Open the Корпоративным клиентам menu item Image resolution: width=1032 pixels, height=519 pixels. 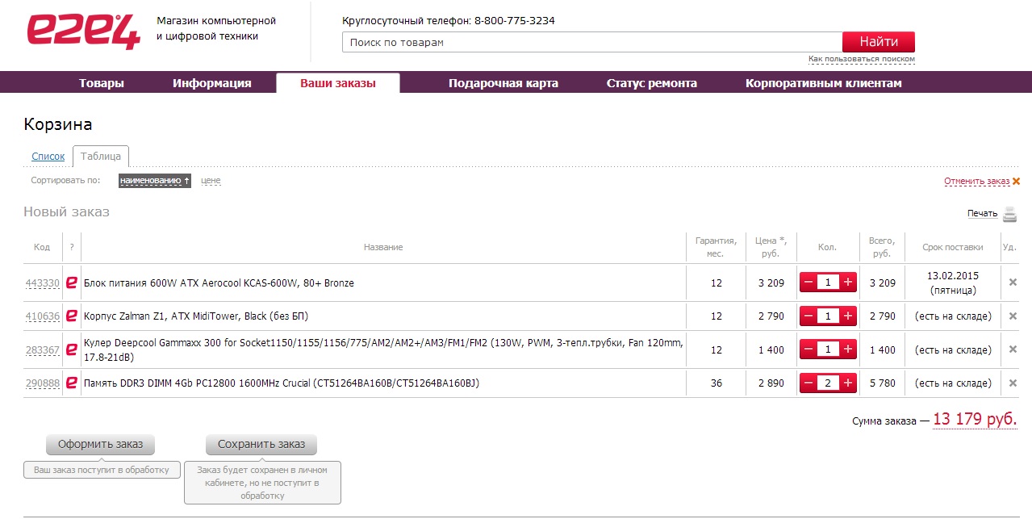[x=824, y=83]
